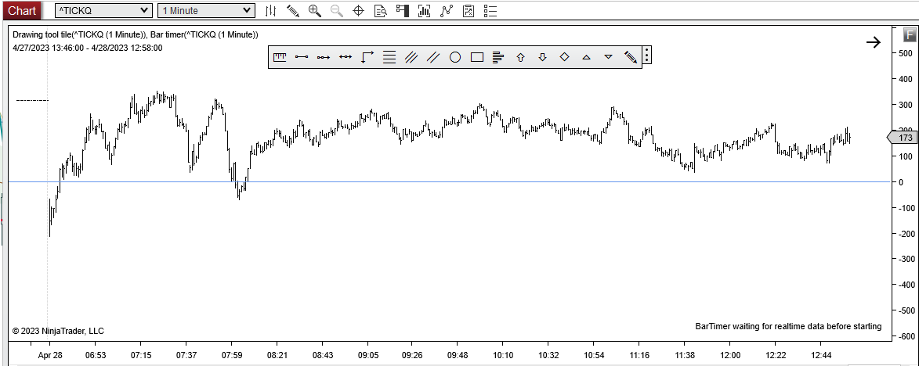Click the BarTimer waiting status text
The image size is (919, 366).
[788, 326]
